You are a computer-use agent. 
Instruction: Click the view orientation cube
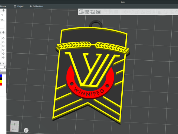14,126
